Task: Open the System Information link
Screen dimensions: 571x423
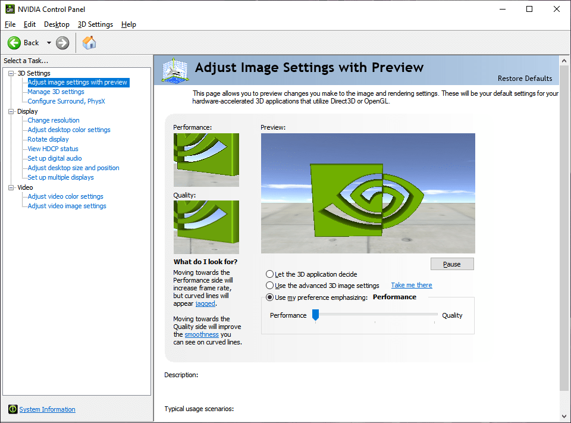Action: [48, 409]
